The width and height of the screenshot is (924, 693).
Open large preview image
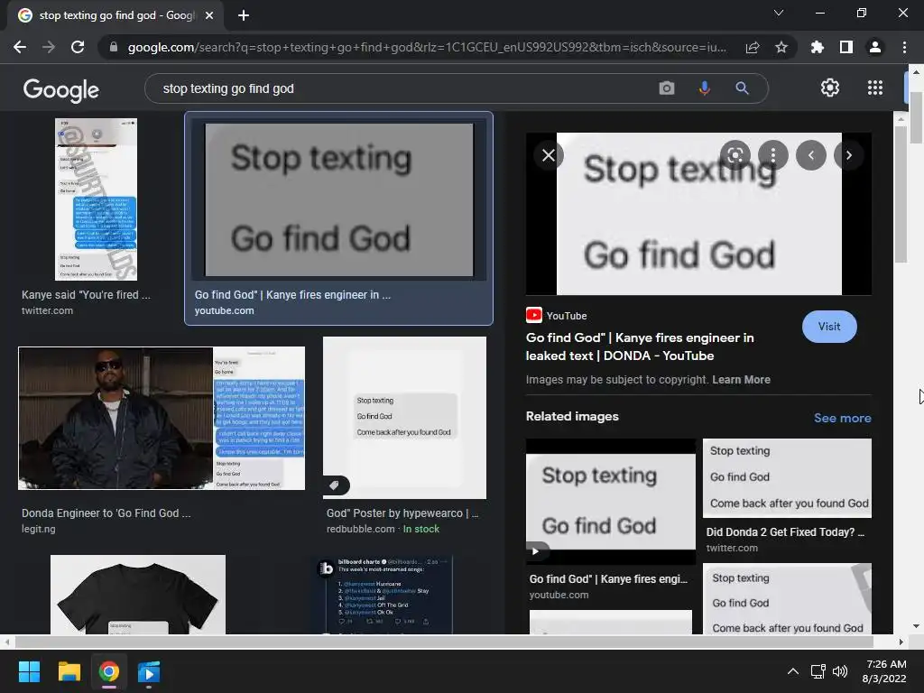698,214
